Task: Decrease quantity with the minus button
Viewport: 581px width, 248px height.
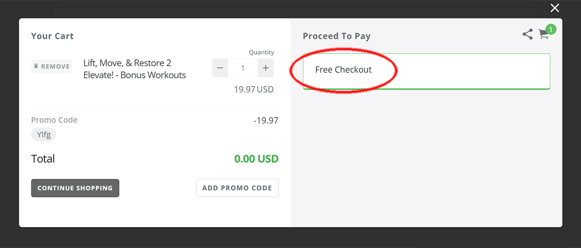Action: tap(220, 68)
